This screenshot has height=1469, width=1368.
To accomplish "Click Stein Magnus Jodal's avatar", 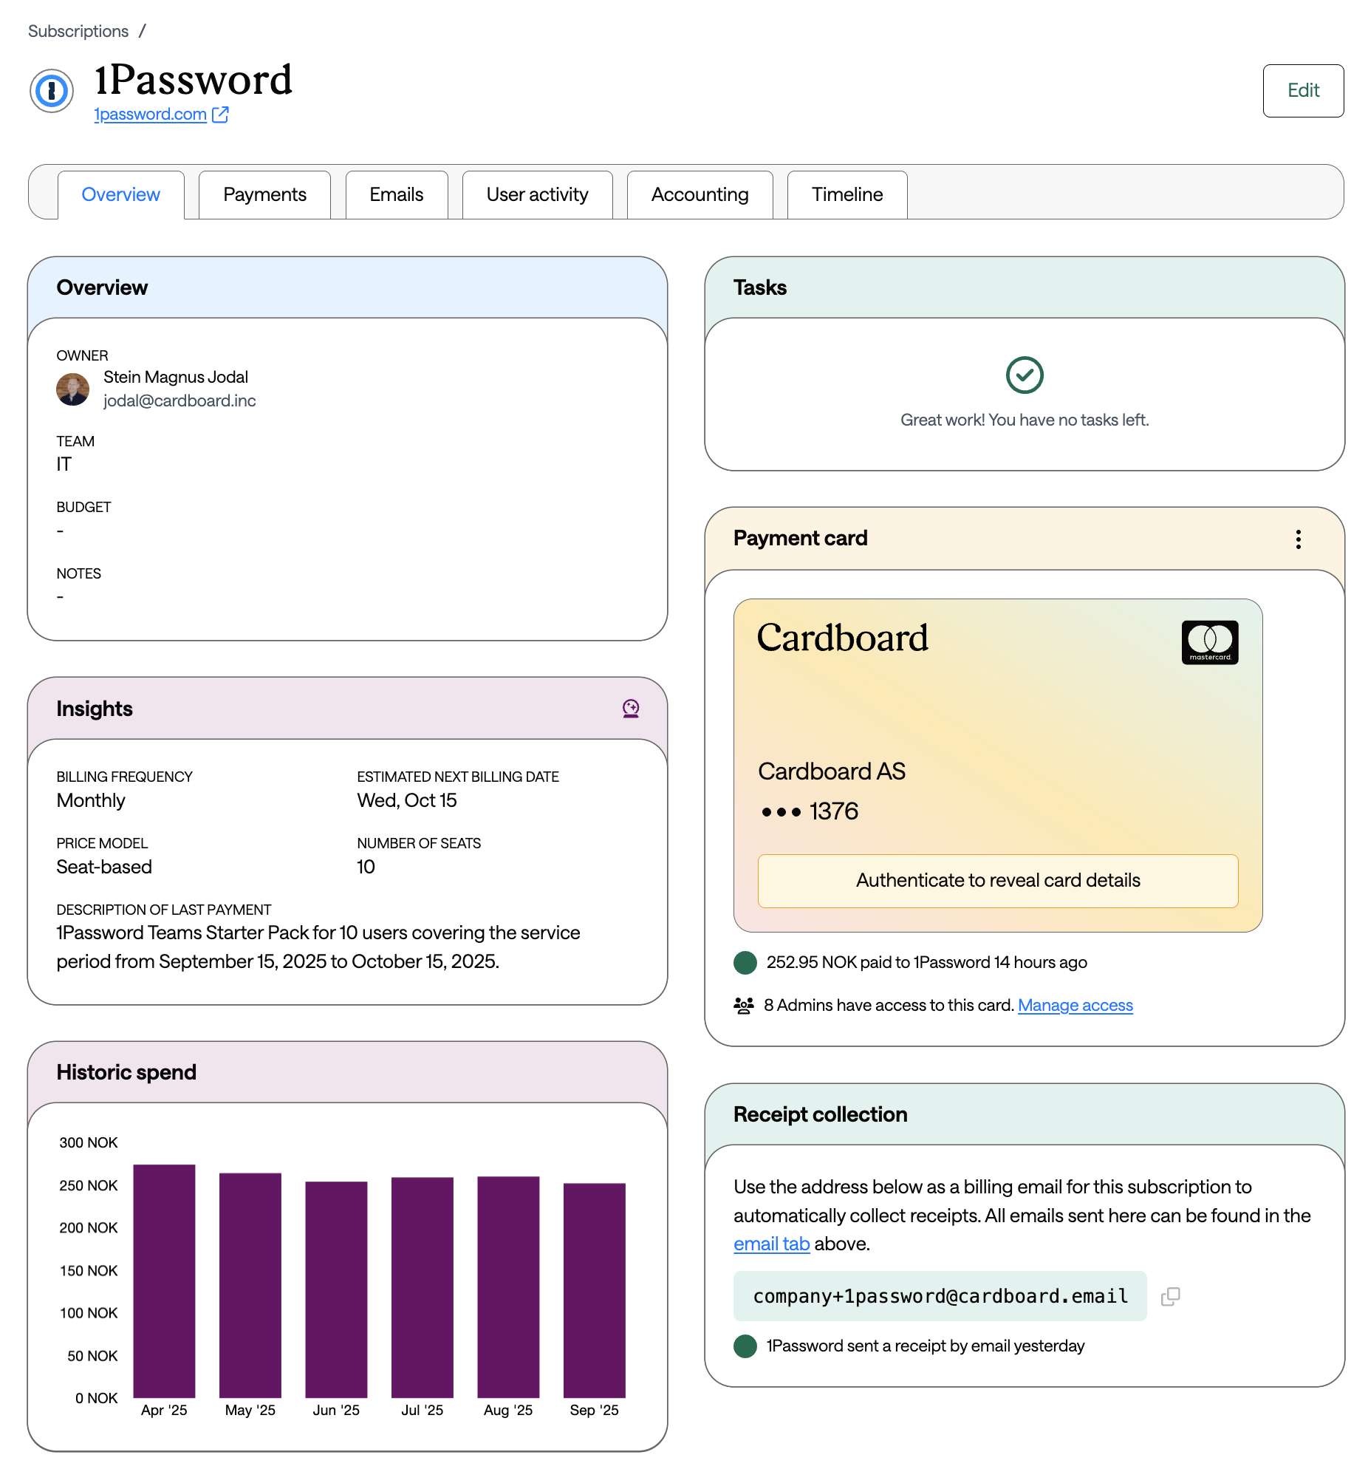I will (x=72, y=389).
